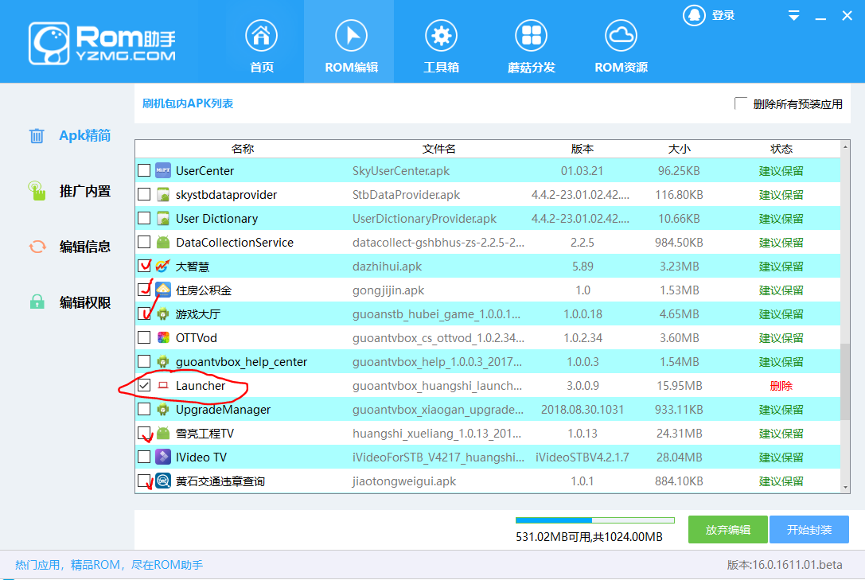Viewport: 865px width, 580px height.
Task: Select the ROM编辑 cursor icon
Action: click(x=351, y=36)
